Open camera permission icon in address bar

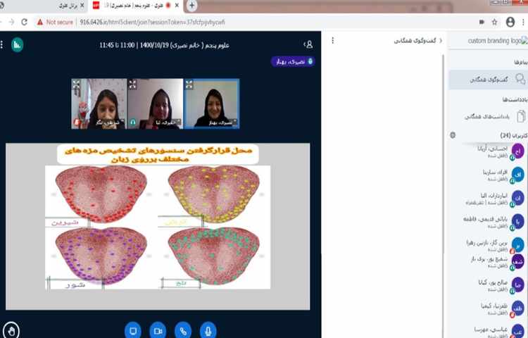pyautogui.click(x=482, y=22)
